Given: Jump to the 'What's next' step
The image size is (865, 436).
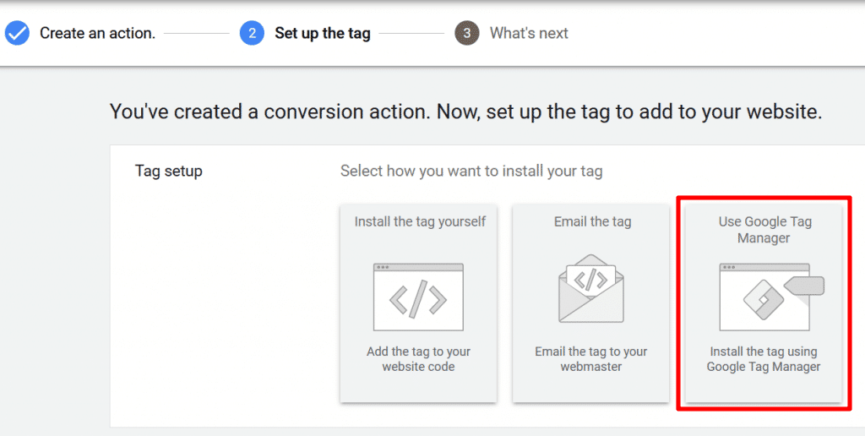Looking at the screenshot, I should [x=529, y=34].
